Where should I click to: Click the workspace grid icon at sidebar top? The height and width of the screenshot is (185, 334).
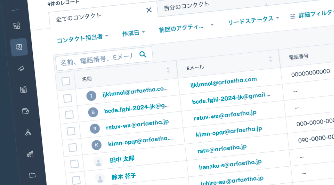(17, 26)
